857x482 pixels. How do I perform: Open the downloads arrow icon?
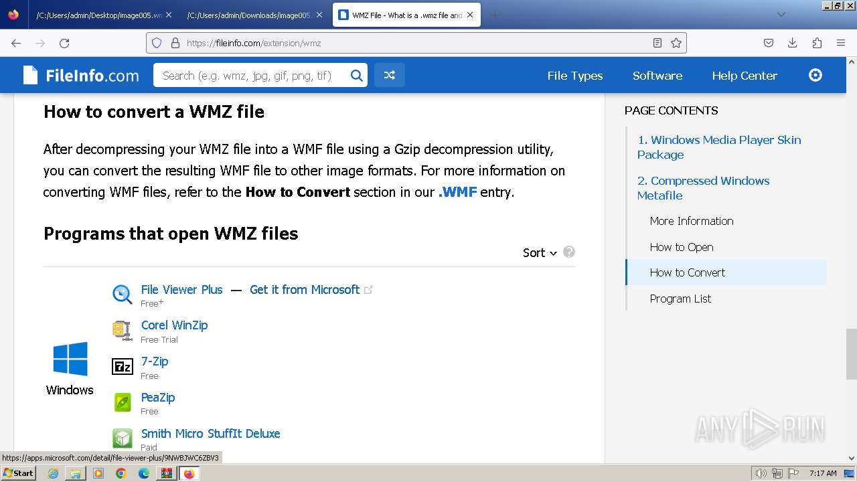793,43
